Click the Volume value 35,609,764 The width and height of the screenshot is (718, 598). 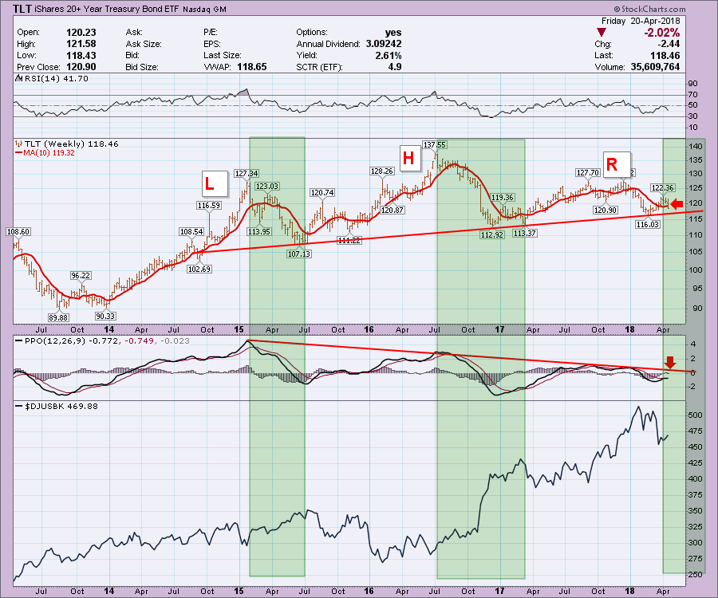coord(655,67)
